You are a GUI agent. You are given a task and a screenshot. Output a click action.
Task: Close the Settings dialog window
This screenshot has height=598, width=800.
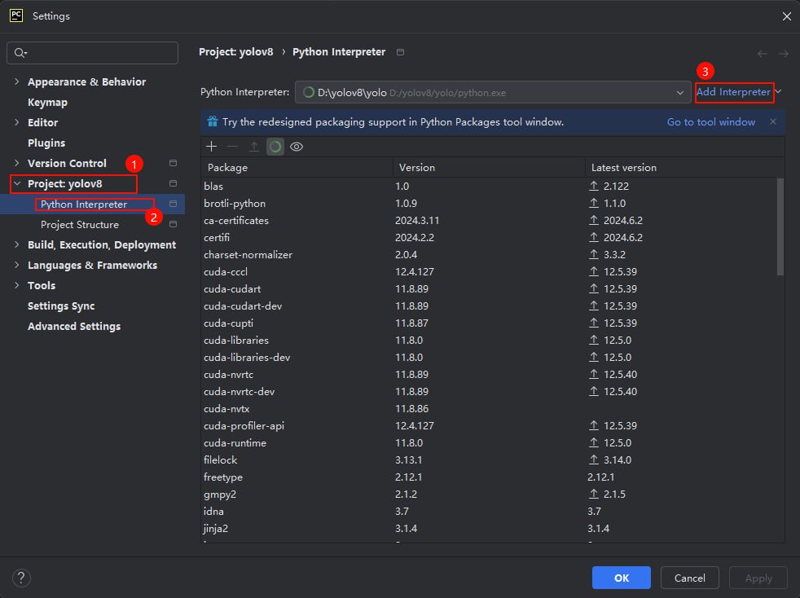pos(787,16)
